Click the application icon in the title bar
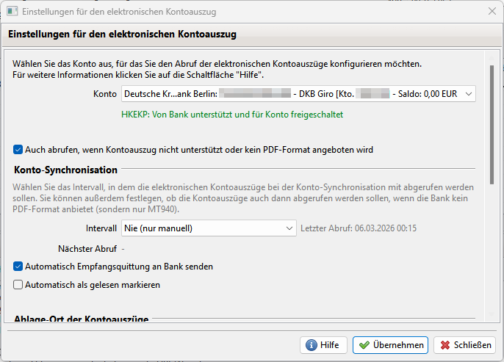504x362 pixels. tap(11, 12)
